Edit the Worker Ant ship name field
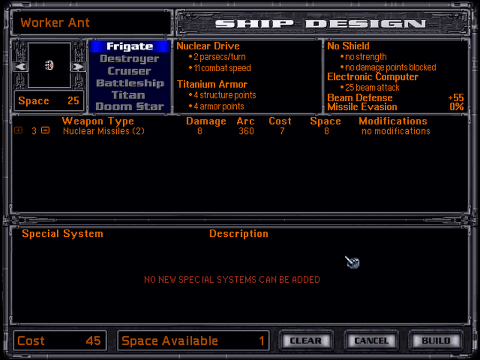 [x=92, y=23]
